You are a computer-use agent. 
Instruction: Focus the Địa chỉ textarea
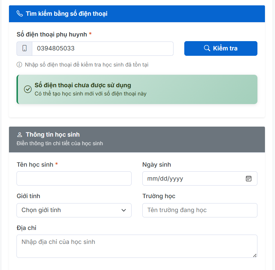coord(137,246)
